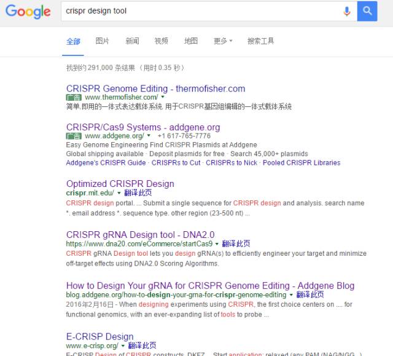Go to the 视频 tab
Image resolution: width=393 pixels, height=356 pixels.
(161, 41)
